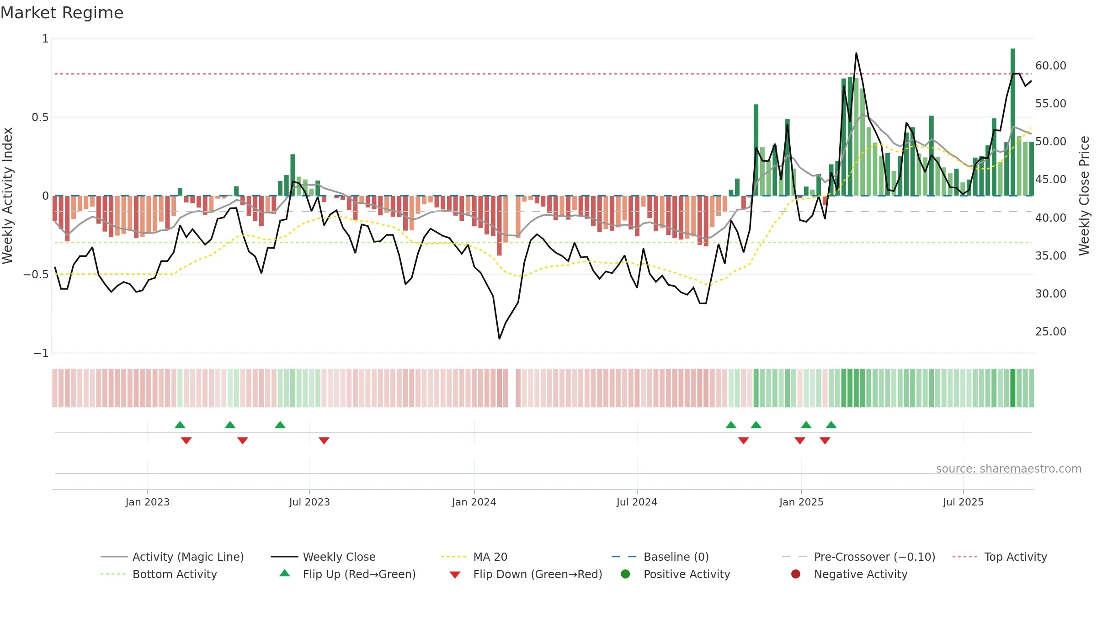Click the red flip-down marker just after Jul 2023

[x=324, y=441]
